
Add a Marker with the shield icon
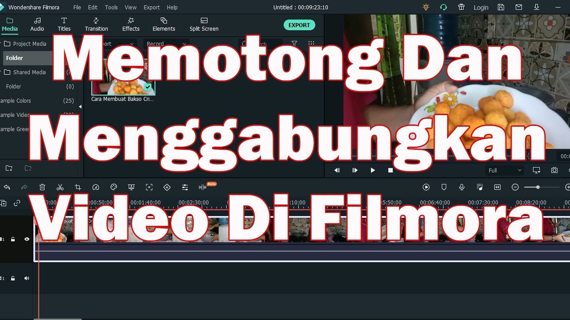pyautogui.click(x=444, y=187)
